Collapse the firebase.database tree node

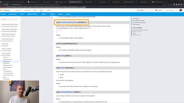click(x=1, y=56)
